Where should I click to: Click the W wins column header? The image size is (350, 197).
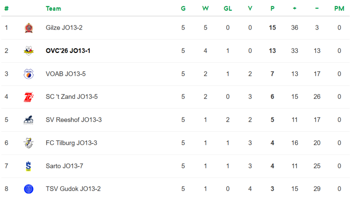pyautogui.click(x=205, y=9)
